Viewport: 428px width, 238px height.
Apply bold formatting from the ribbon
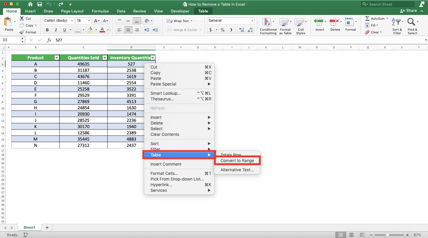[47, 29]
